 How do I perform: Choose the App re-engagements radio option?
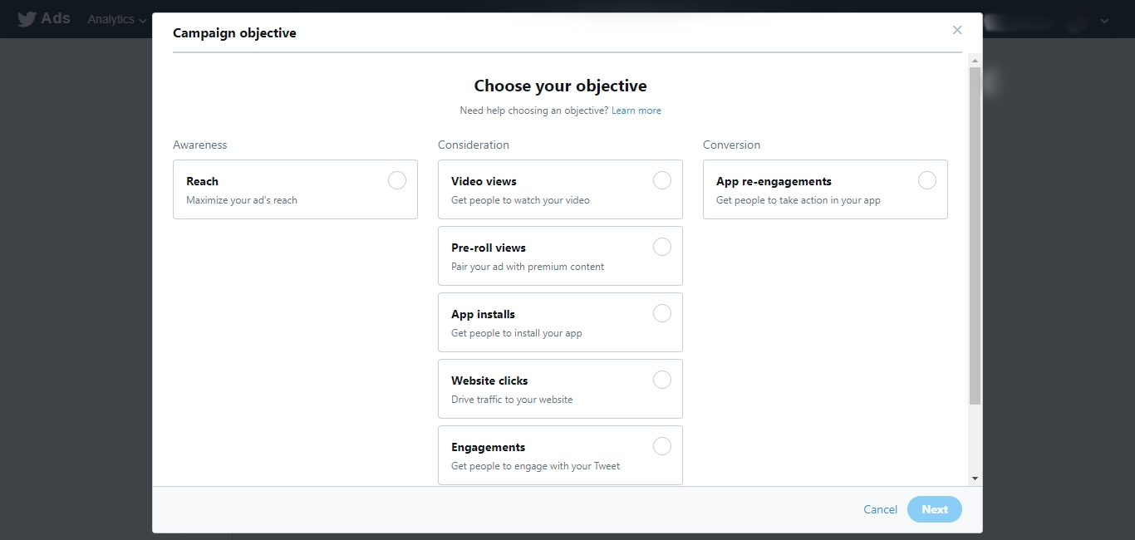[927, 180]
